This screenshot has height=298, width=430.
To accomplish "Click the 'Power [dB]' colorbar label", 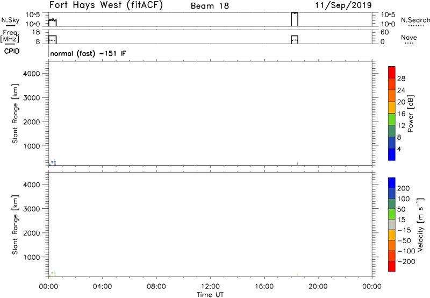I will (410, 113).
